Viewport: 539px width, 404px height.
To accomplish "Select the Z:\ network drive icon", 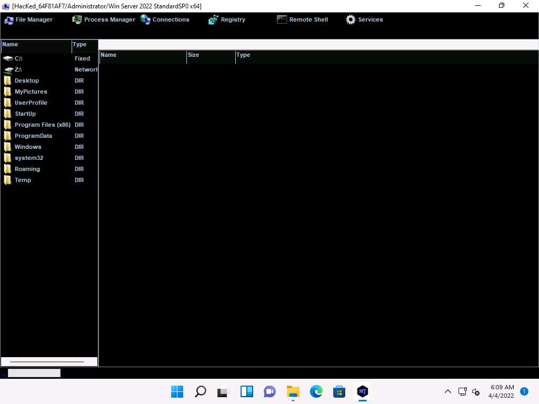I will (8, 69).
